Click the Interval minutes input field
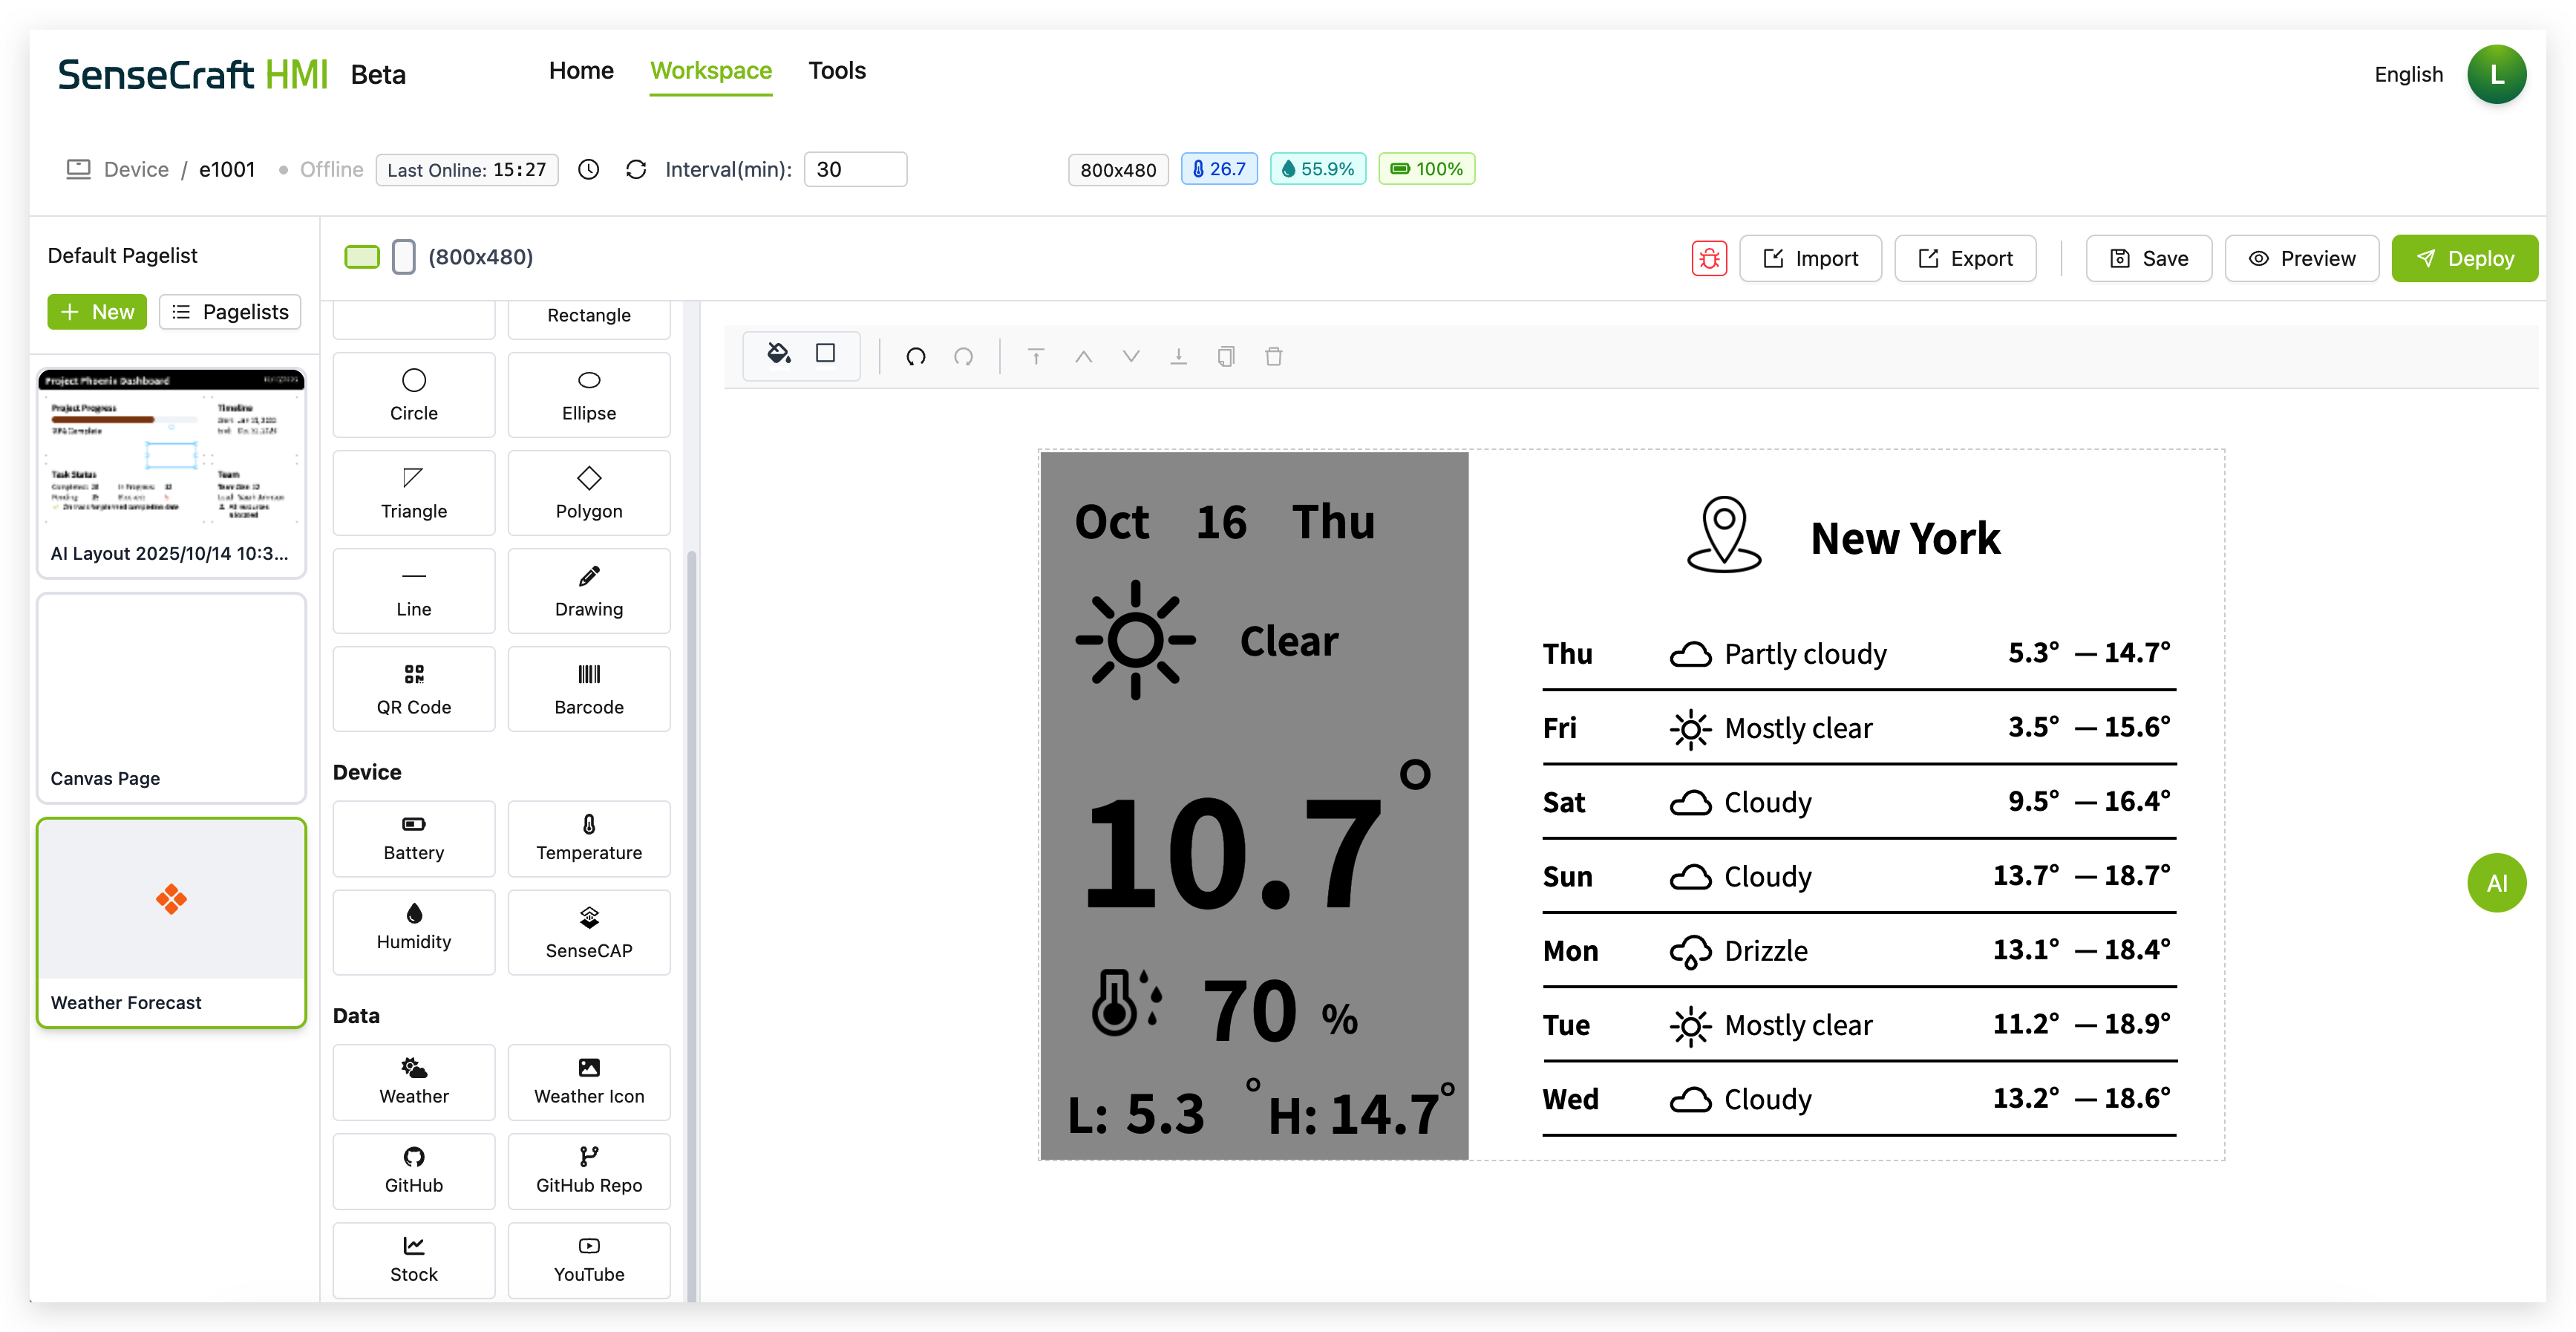Viewport: 2576px width, 1332px height. coord(855,170)
